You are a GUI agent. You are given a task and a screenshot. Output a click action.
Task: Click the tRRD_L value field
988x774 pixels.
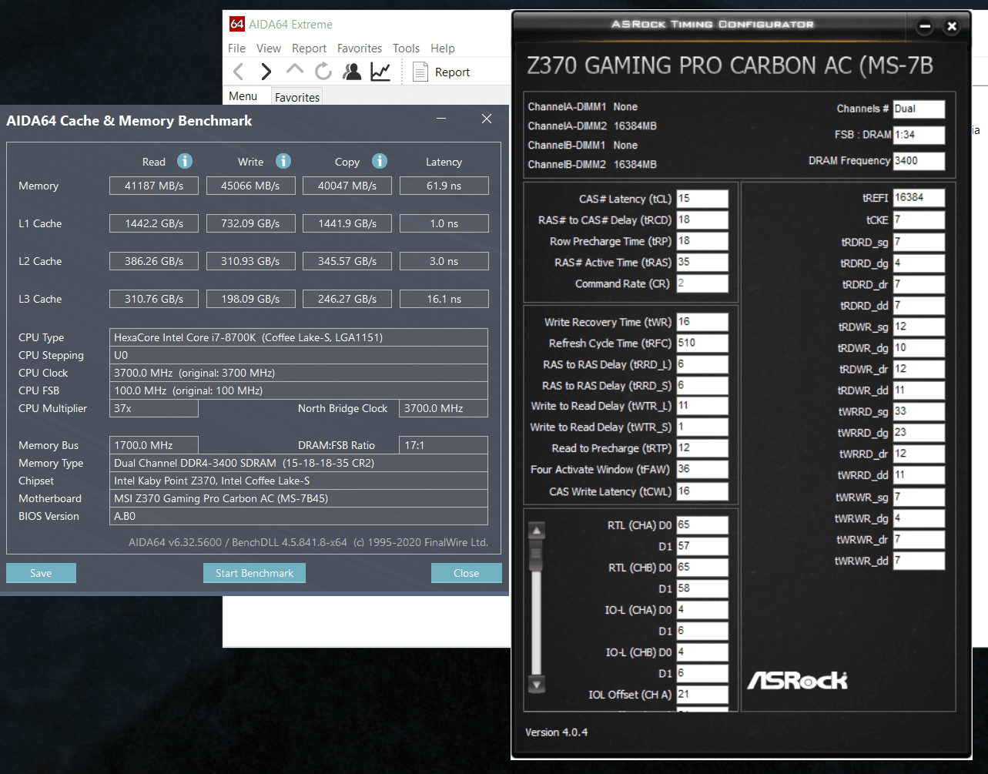pos(702,364)
